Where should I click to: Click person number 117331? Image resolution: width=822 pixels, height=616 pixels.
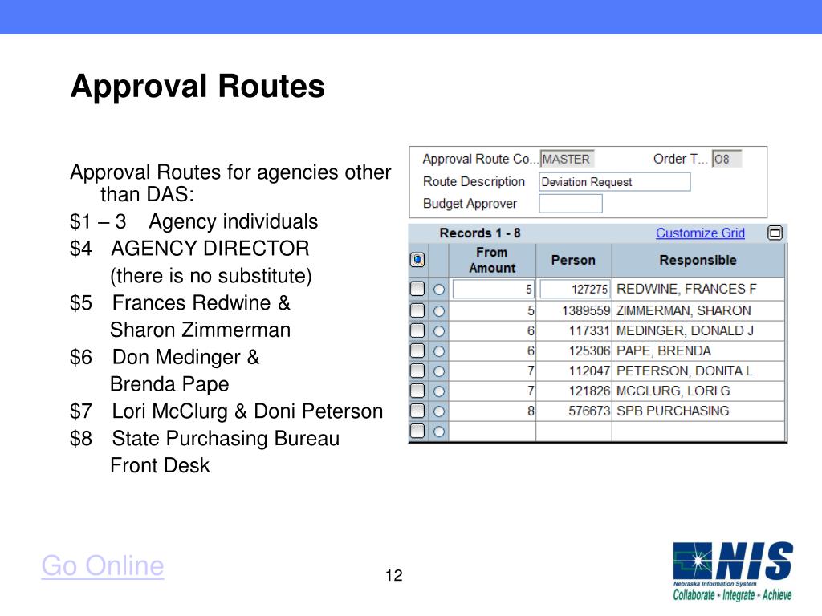pos(589,331)
